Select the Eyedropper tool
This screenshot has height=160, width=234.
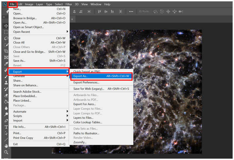click(x=6, y=64)
